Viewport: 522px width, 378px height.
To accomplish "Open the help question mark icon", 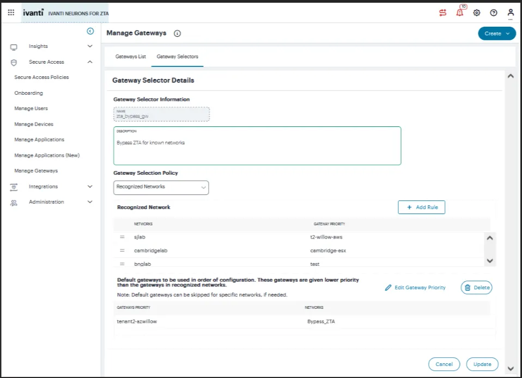I will pos(494,13).
